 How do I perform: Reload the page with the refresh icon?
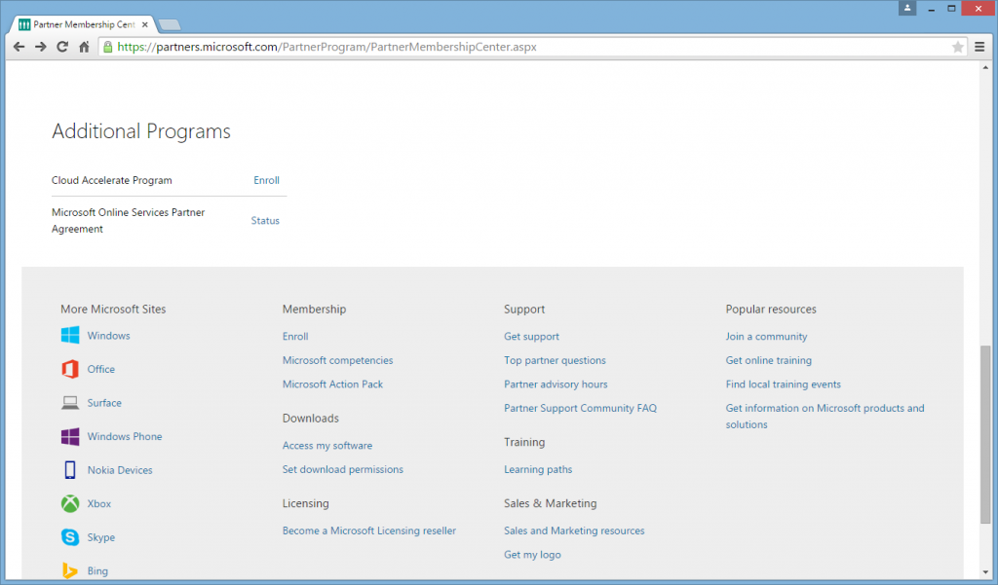click(x=62, y=47)
